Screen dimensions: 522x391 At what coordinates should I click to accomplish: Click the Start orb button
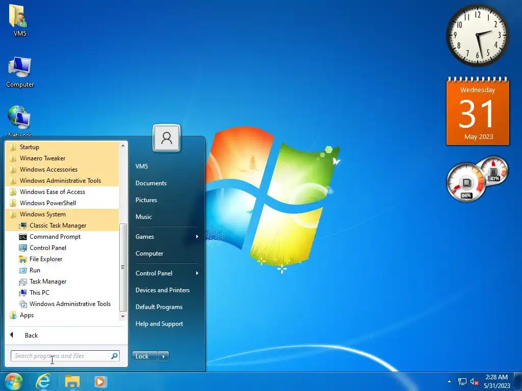tap(14, 382)
